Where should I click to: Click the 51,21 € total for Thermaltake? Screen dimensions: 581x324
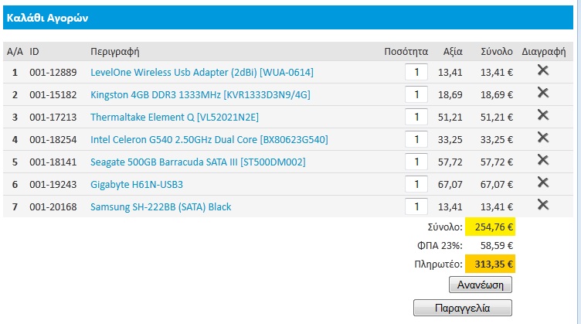[x=497, y=117]
